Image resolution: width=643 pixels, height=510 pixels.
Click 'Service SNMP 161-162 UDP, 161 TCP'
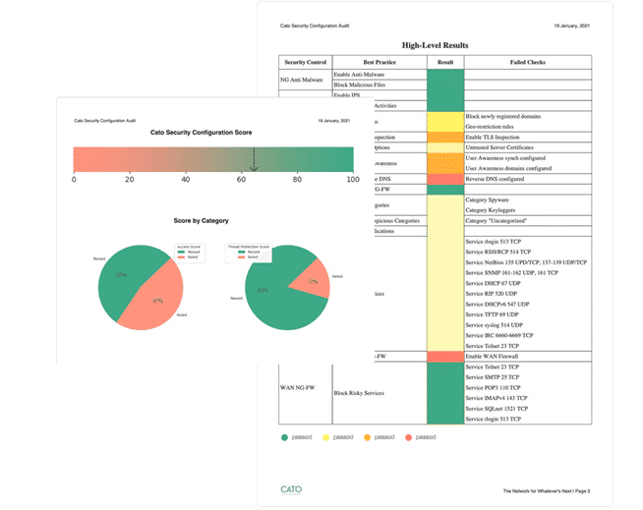pyautogui.click(x=512, y=273)
